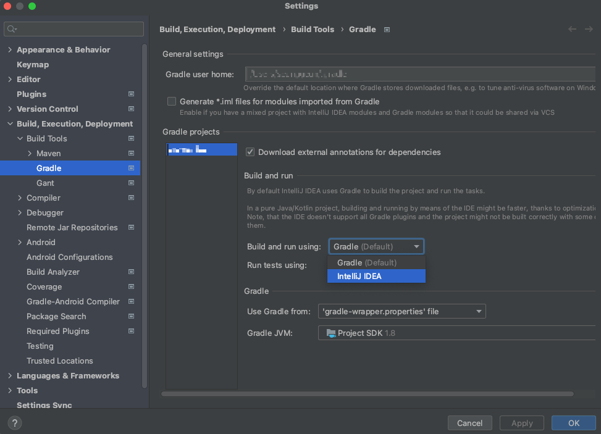Open the Use Gradle from dropdown
The width and height of the screenshot is (601, 434).
(401, 311)
